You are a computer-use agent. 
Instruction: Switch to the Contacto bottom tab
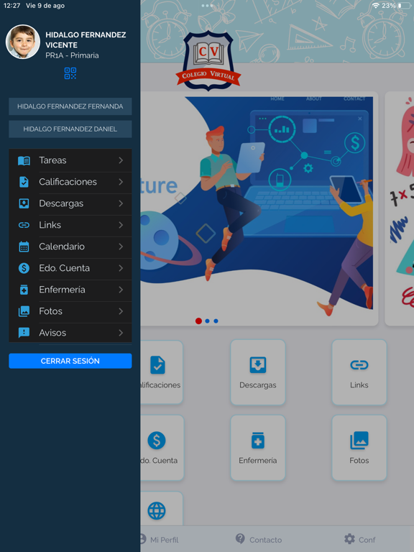(259, 539)
